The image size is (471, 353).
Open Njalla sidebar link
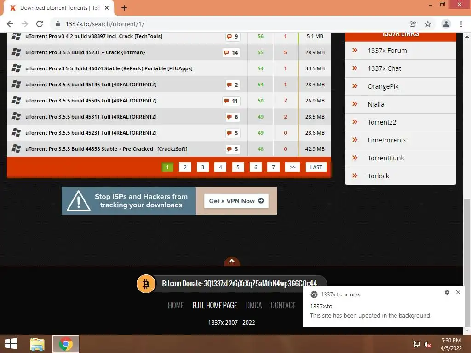tap(376, 104)
